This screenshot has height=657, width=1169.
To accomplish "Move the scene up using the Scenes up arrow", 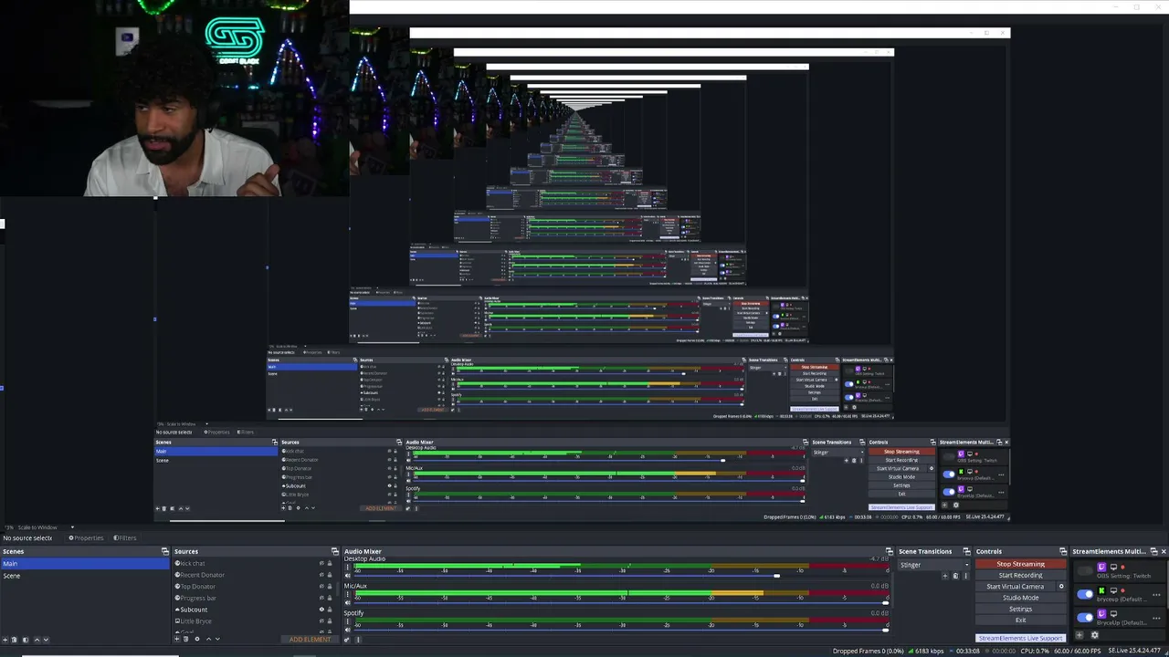I will (37, 639).
